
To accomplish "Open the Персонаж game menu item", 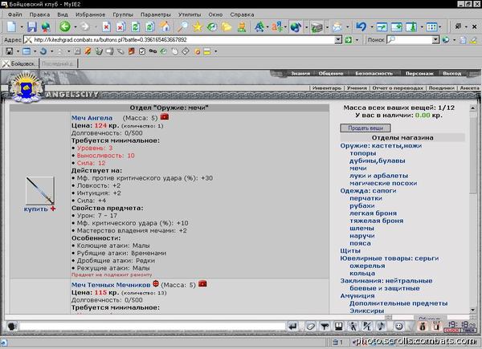I will point(419,73).
